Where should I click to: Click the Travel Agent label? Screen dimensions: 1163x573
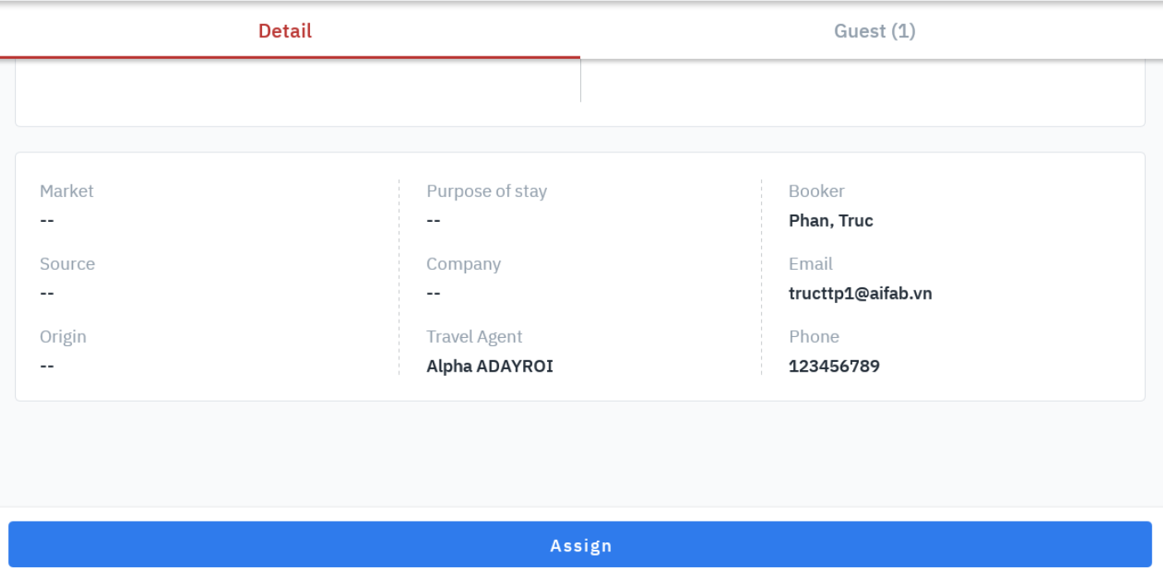coord(474,337)
